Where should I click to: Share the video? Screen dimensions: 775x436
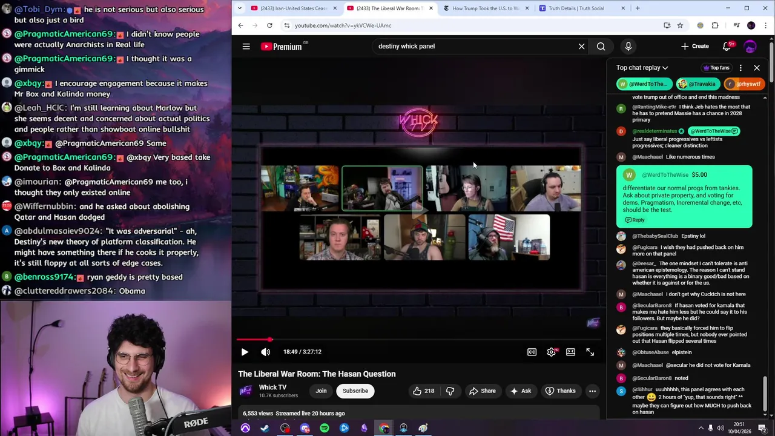point(483,391)
